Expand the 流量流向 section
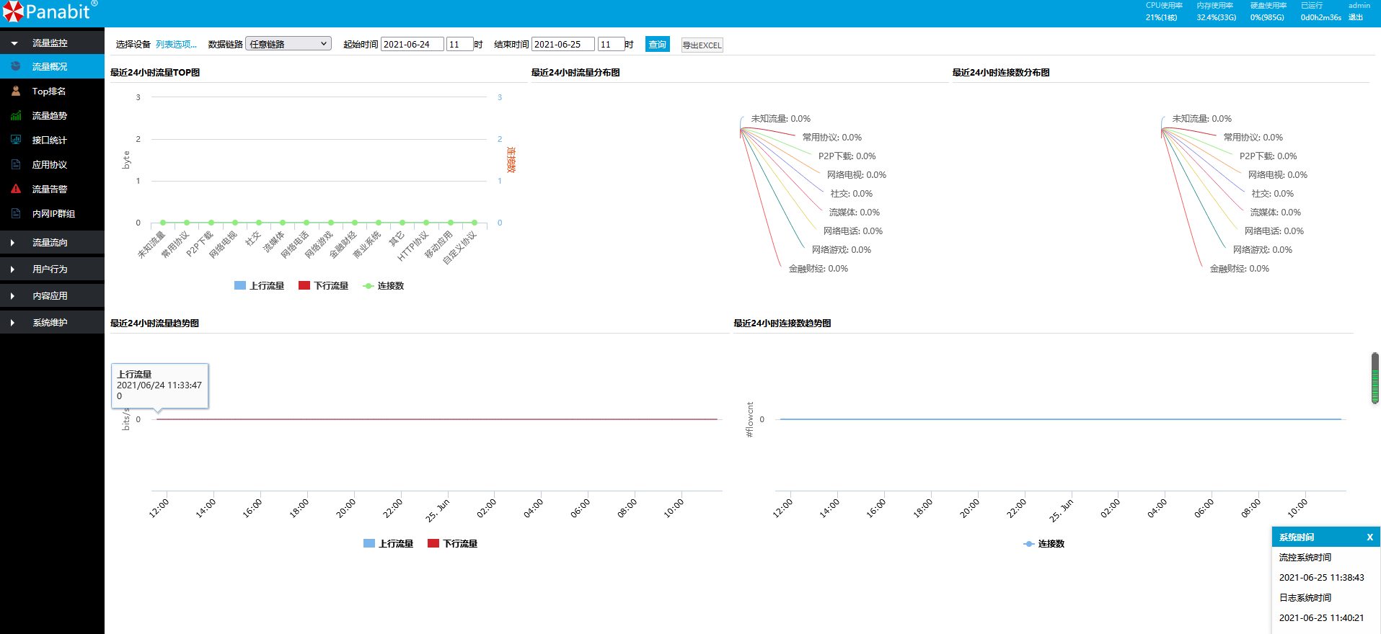The width and height of the screenshot is (1381, 634). tap(52, 243)
